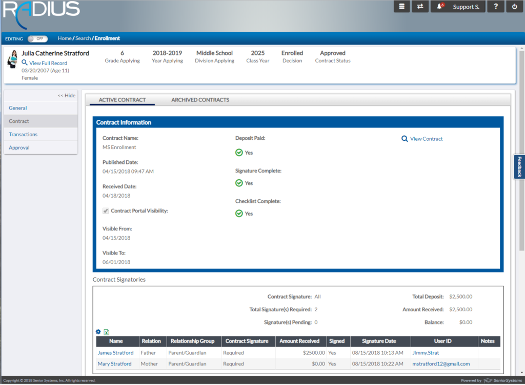This screenshot has width=525, height=385.
Task: Click the switch arrows icon in header
Action: point(420,6)
